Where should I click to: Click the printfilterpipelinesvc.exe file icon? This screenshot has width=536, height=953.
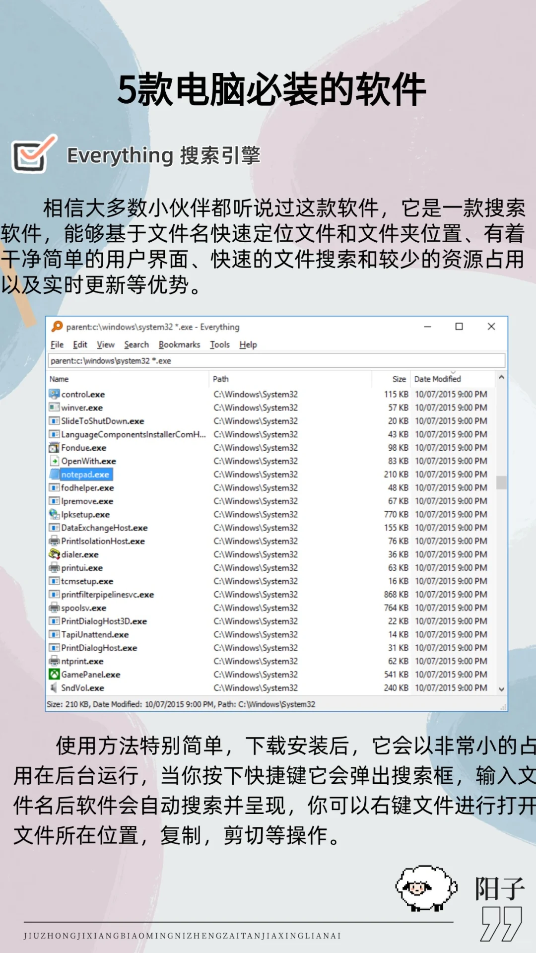point(54,595)
